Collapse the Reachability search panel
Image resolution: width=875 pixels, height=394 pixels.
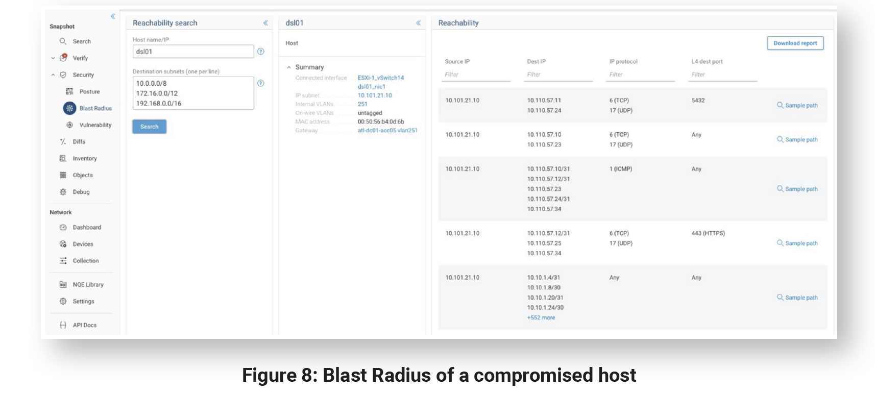[x=265, y=23]
